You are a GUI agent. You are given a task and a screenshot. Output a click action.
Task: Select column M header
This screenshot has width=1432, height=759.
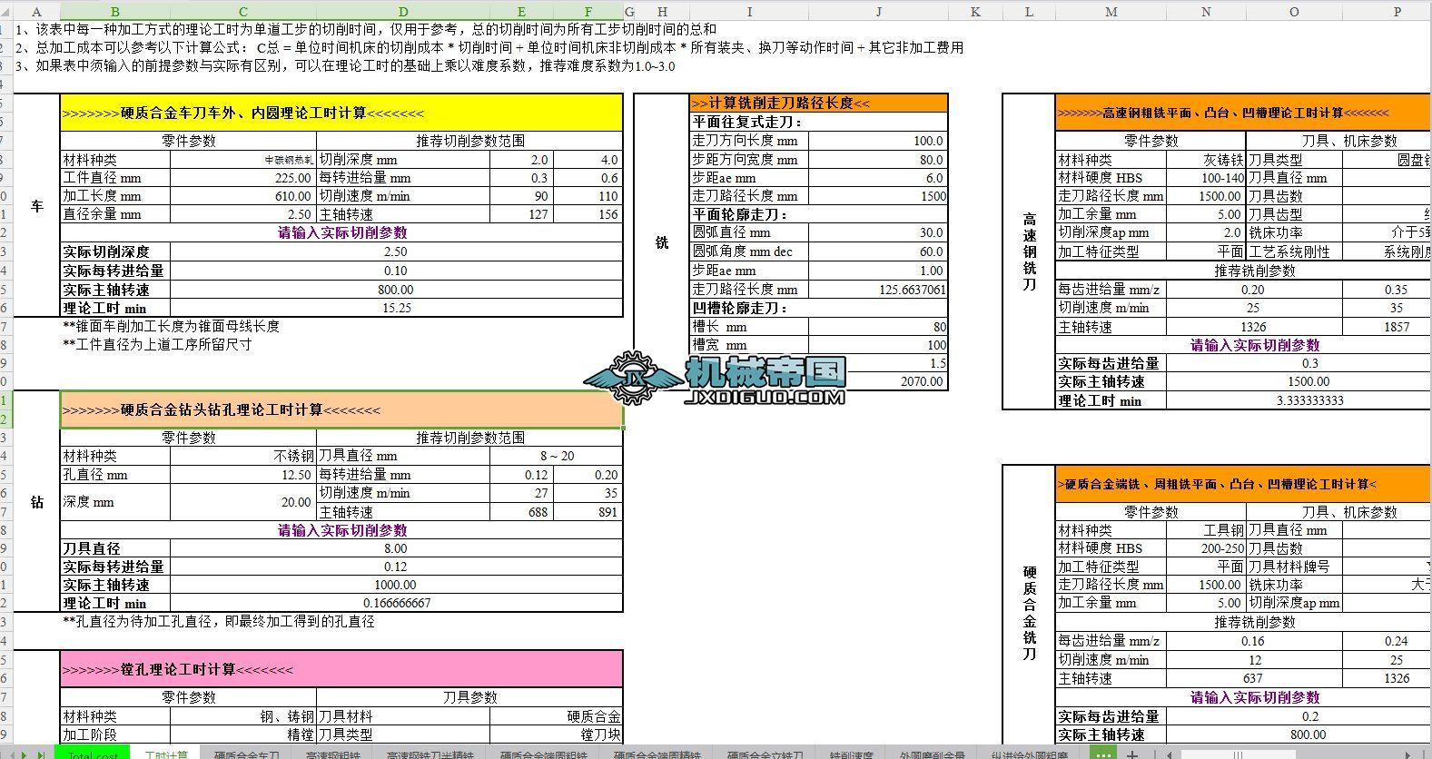[1111, 12]
